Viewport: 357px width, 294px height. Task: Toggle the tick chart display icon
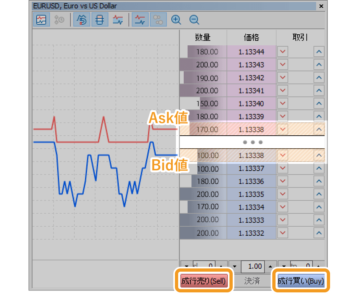point(41,20)
